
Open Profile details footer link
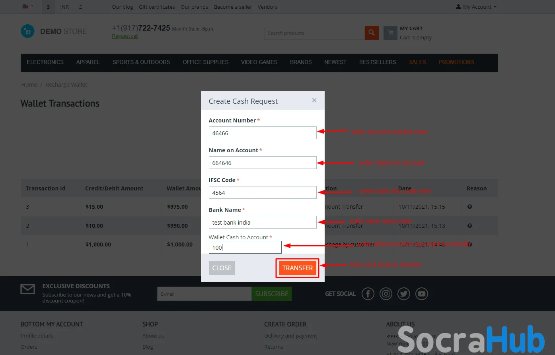point(37,336)
